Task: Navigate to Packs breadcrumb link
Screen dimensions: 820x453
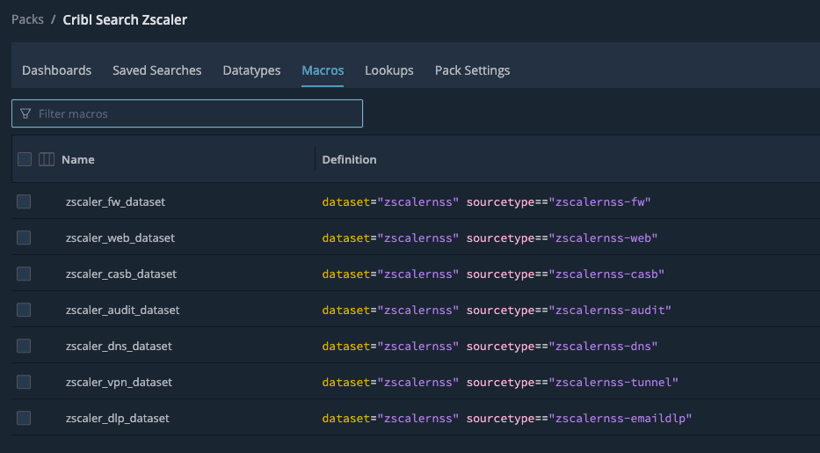Action: click(x=28, y=19)
